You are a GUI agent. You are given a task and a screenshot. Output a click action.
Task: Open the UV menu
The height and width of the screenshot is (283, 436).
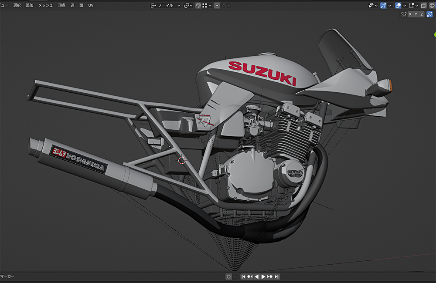[91, 5]
